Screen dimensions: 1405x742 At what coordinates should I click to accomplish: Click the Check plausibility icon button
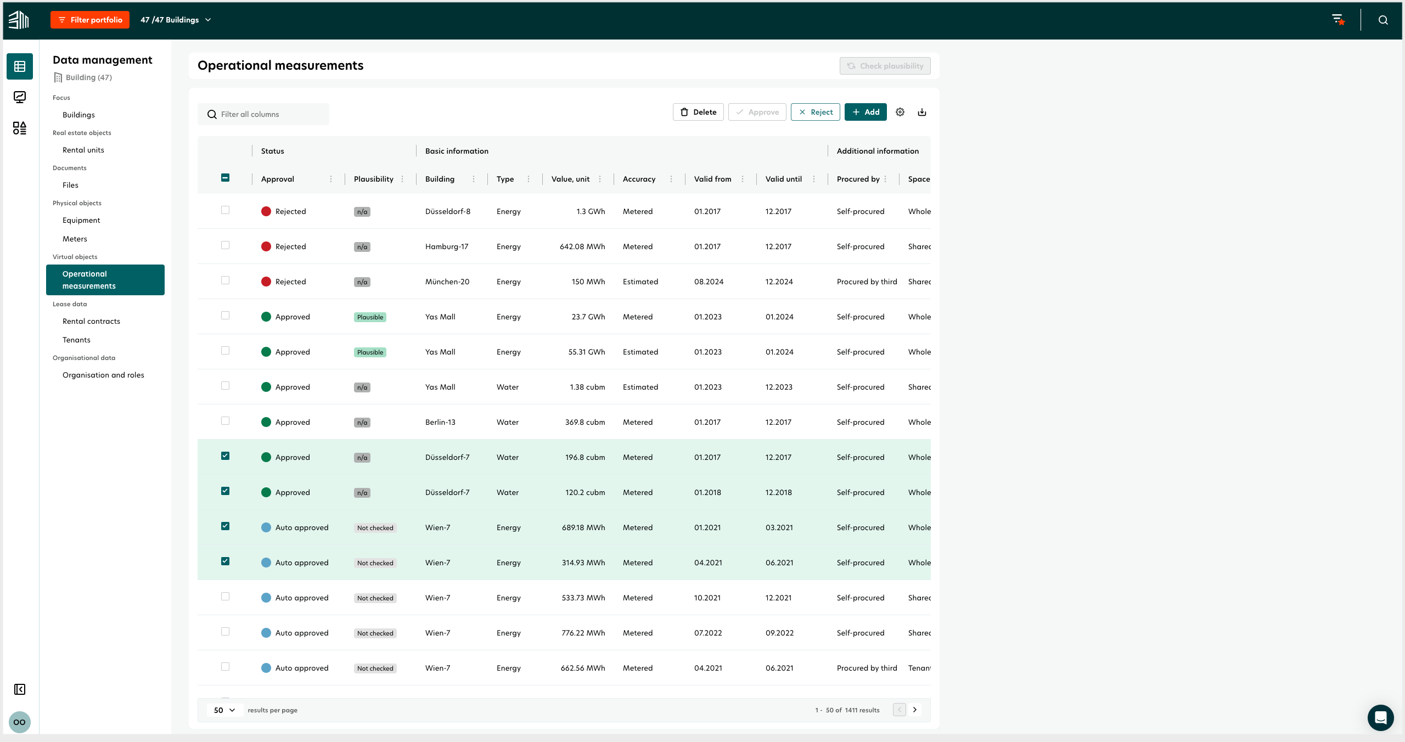[x=885, y=66]
